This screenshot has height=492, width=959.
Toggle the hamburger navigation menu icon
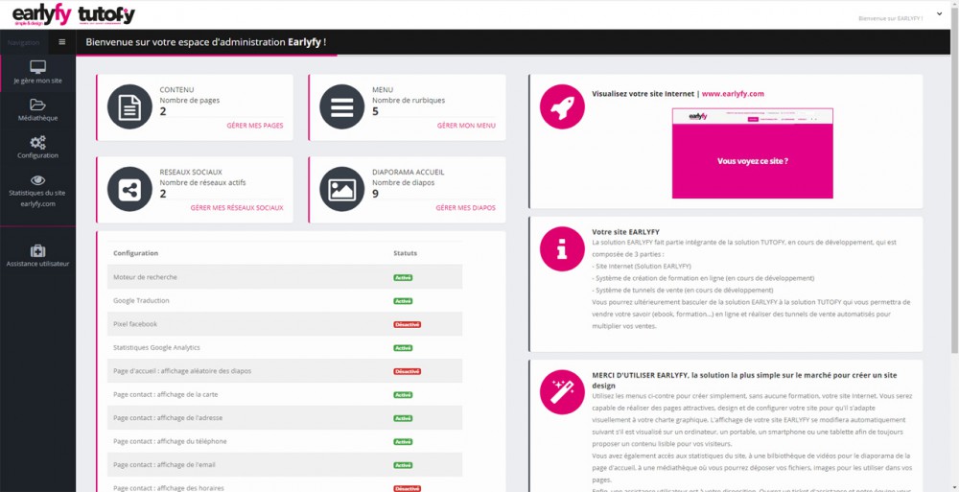tap(61, 42)
